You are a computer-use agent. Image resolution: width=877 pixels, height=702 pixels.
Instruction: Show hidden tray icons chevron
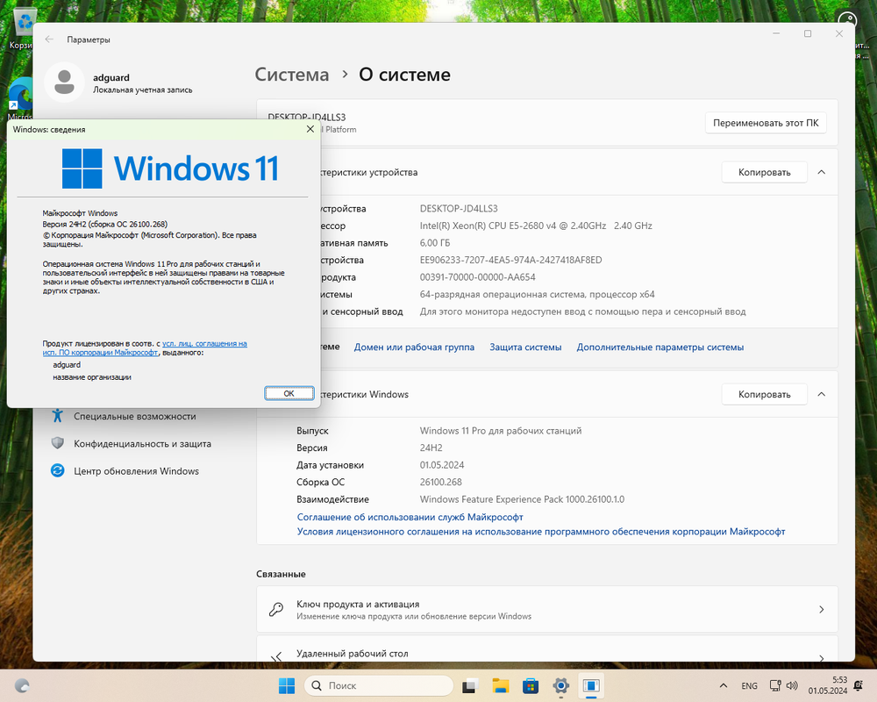(x=724, y=685)
